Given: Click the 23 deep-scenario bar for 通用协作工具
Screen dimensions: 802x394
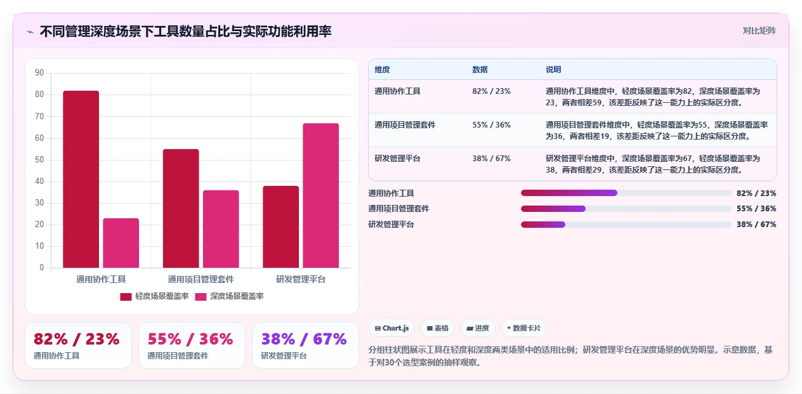Looking at the screenshot, I should (x=121, y=243).
